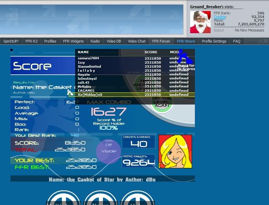Click the Santa avatar profile picture

[x=200, y=22]
